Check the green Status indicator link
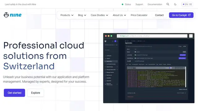The image size is (198, 111). click(126, 4)
